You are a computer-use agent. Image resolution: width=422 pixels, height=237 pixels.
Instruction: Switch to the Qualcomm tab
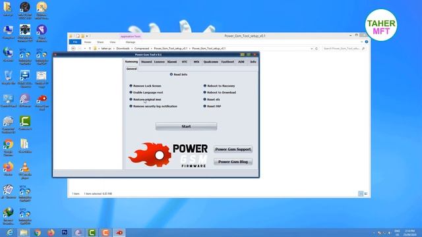211,62
